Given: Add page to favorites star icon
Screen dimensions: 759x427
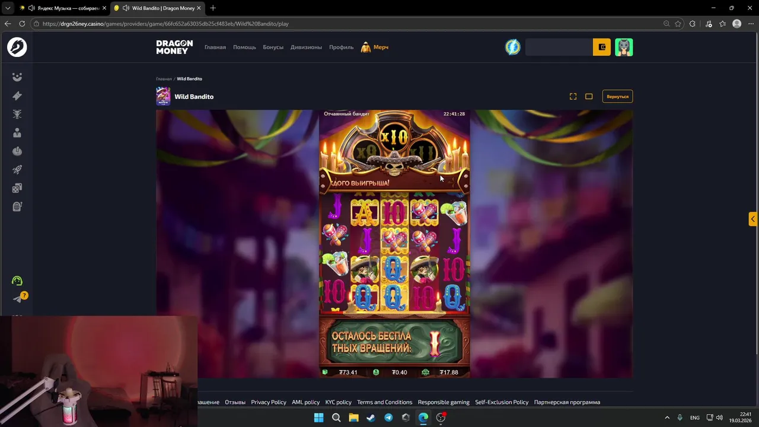Looking at the screenshot, I should point(678,24).
